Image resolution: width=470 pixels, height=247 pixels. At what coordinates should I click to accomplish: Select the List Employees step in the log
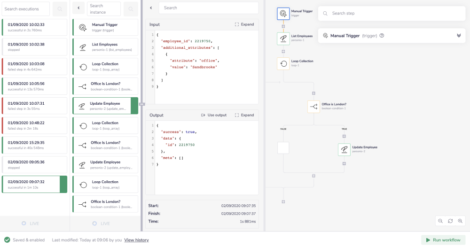coord(105,47)
